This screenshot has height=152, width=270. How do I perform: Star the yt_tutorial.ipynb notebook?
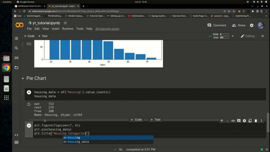point(65,23)
